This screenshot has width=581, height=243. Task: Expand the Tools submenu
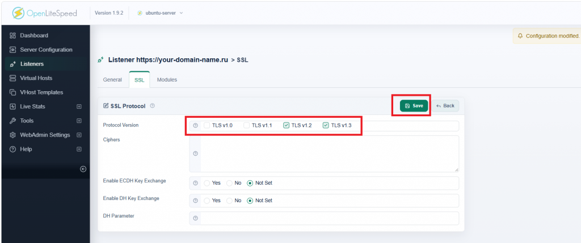click(x=79, y=121)
